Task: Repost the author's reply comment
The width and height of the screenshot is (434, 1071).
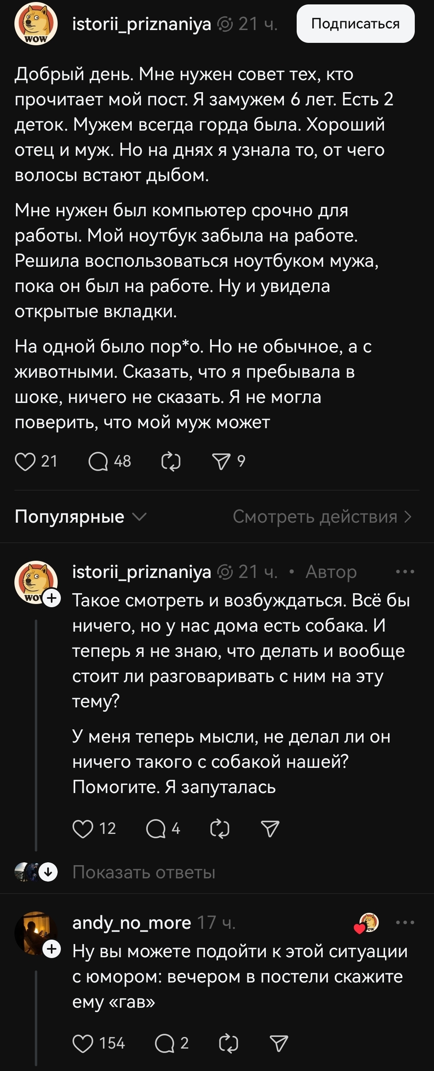Action: [220, 829]
